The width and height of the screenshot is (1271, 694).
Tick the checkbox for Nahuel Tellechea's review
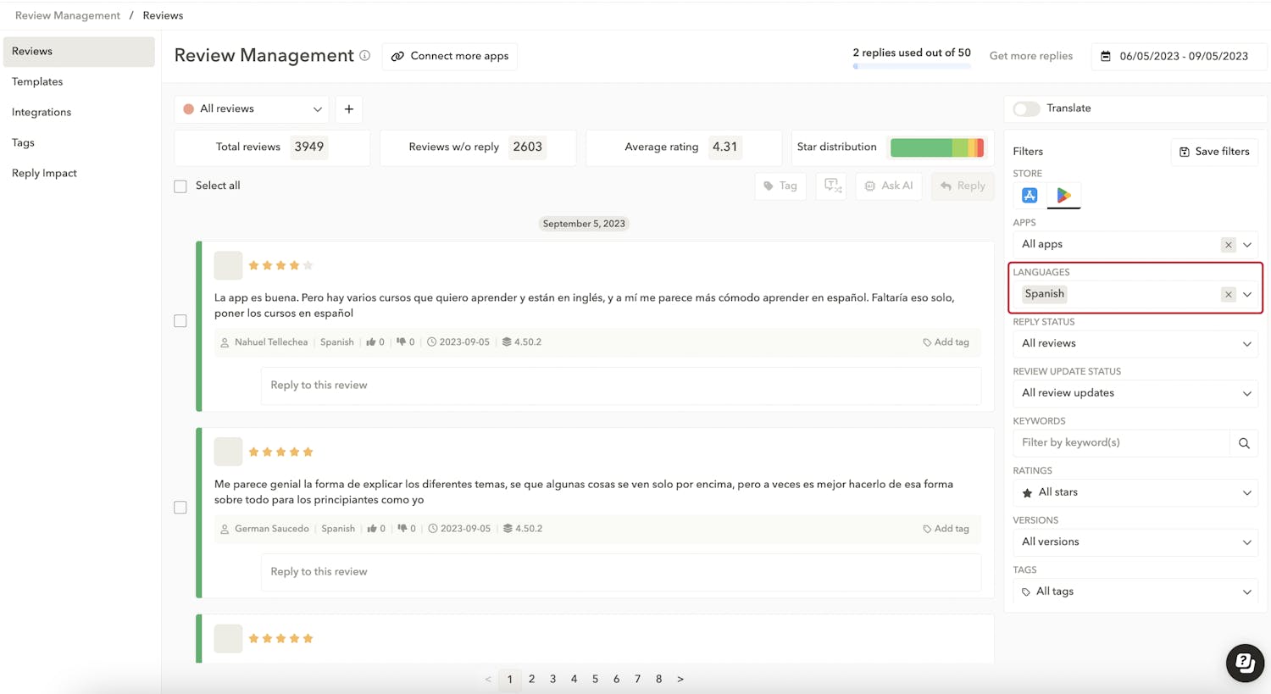180,321
